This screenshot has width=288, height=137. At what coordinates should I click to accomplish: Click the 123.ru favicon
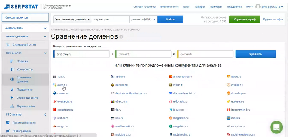click(x=55, y=77)
